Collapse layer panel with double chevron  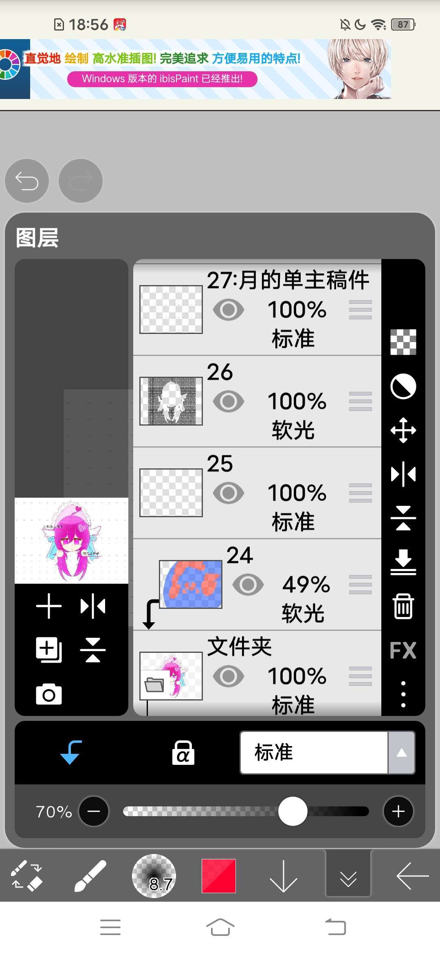[x=348, y=876]
